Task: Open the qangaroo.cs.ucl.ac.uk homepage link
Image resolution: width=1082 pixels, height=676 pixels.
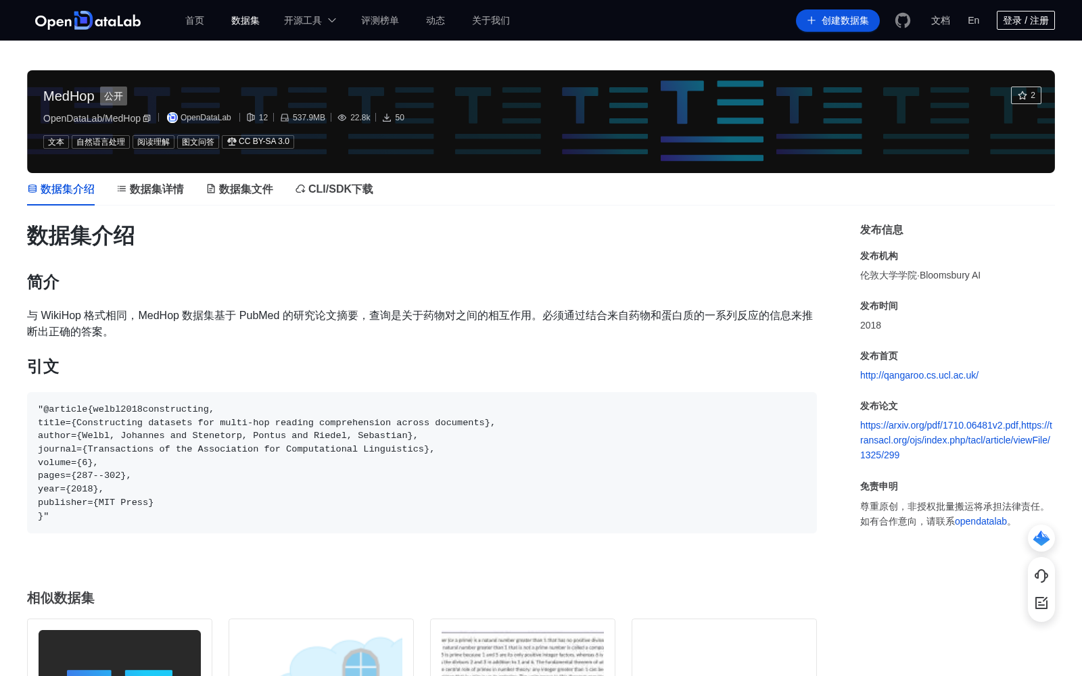Action: coord(919,375)
